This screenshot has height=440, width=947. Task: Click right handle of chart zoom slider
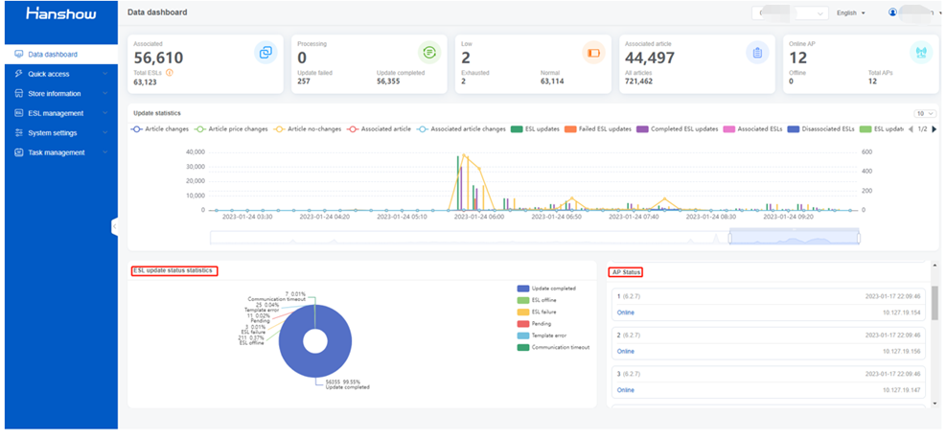[859, 238]
